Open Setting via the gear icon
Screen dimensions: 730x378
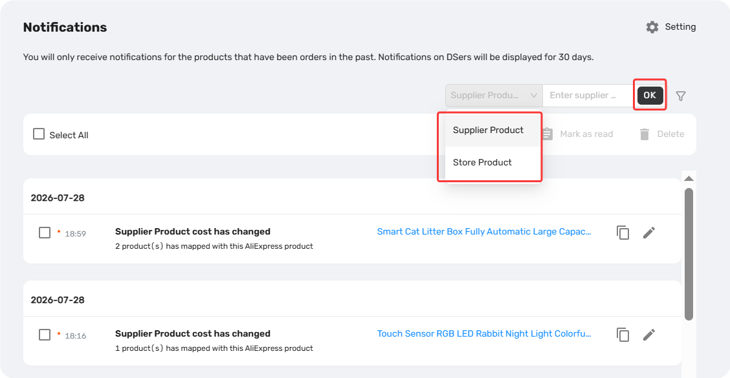pos(652,27)
